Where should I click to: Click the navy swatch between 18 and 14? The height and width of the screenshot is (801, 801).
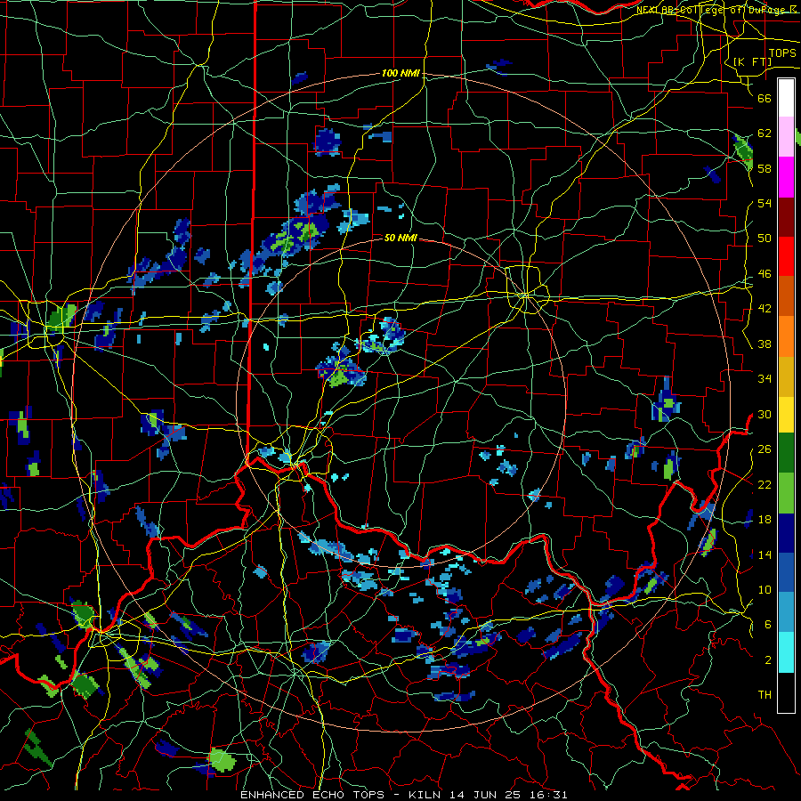(x=786, y=533)
